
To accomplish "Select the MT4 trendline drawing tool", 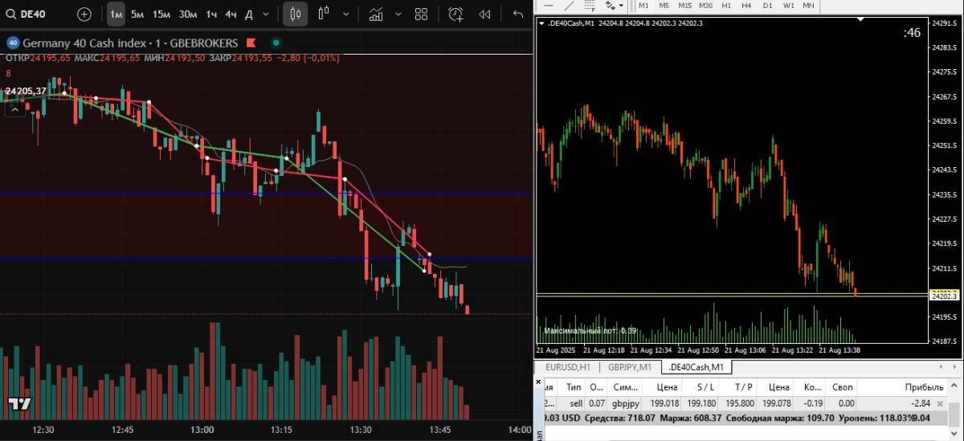I will tap(569, 6).
